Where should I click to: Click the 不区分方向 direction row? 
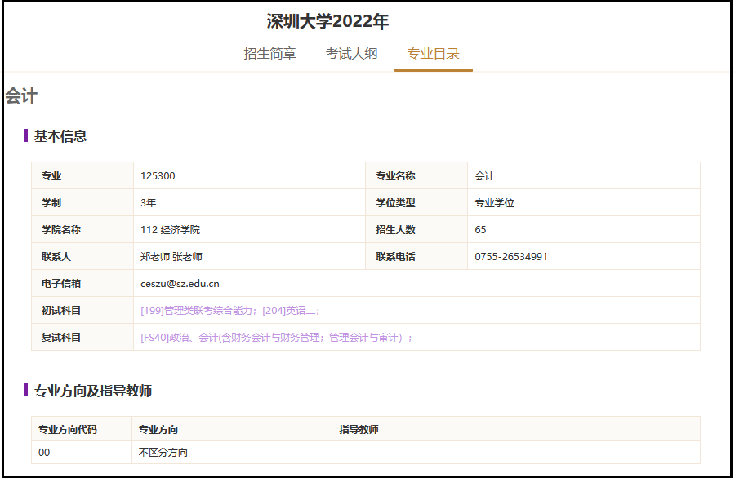tap(163, 453)
